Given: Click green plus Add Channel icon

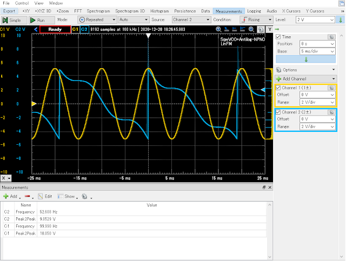Looking at the screenshot, I should click(279, 79).
